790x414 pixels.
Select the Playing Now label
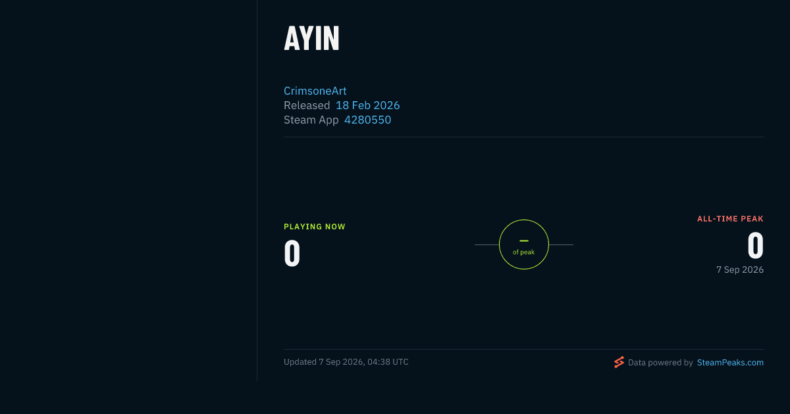315,227
